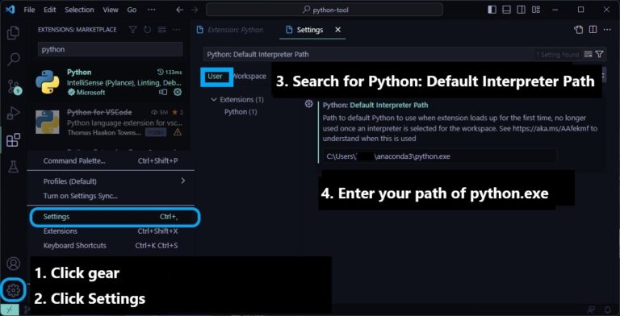The height and width of the screenshot is (316, 620).
Task: Toggle the primary side bar layout icon
Action: (492, 10)
